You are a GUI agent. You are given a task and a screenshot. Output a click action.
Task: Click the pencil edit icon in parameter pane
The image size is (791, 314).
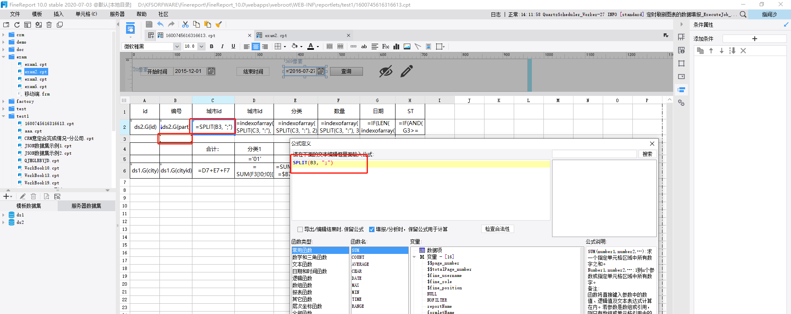pos(407,71)
